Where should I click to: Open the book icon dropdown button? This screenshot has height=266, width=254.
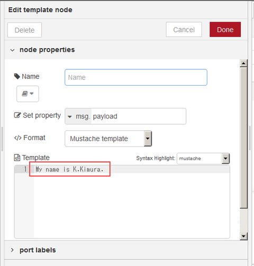[28, 94]
